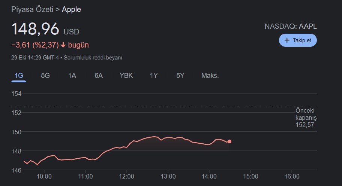
Task: Select the 6A six-month tab
Action: coord(99,76)
